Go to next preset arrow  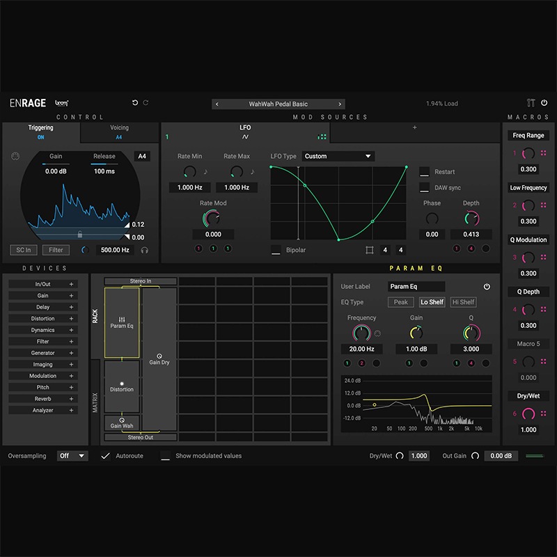[x=340, y=104]
